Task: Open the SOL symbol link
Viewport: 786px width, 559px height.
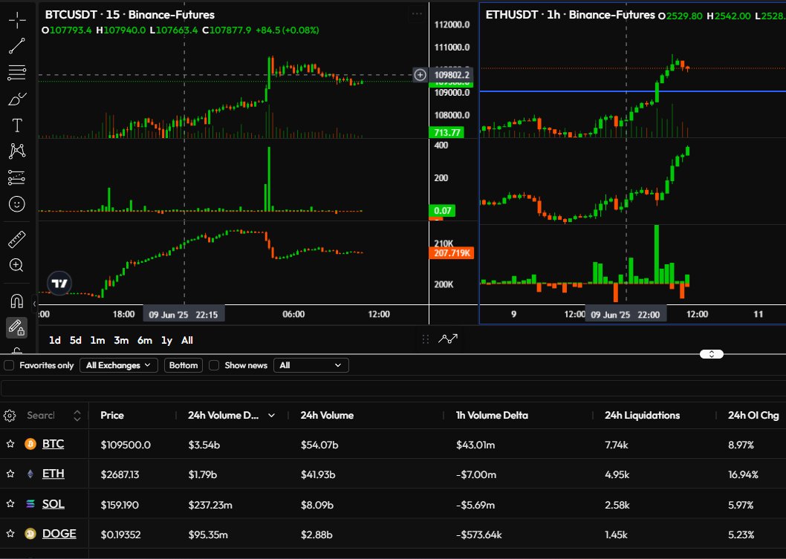Action: pyautogui.click(x=53, y=504)
